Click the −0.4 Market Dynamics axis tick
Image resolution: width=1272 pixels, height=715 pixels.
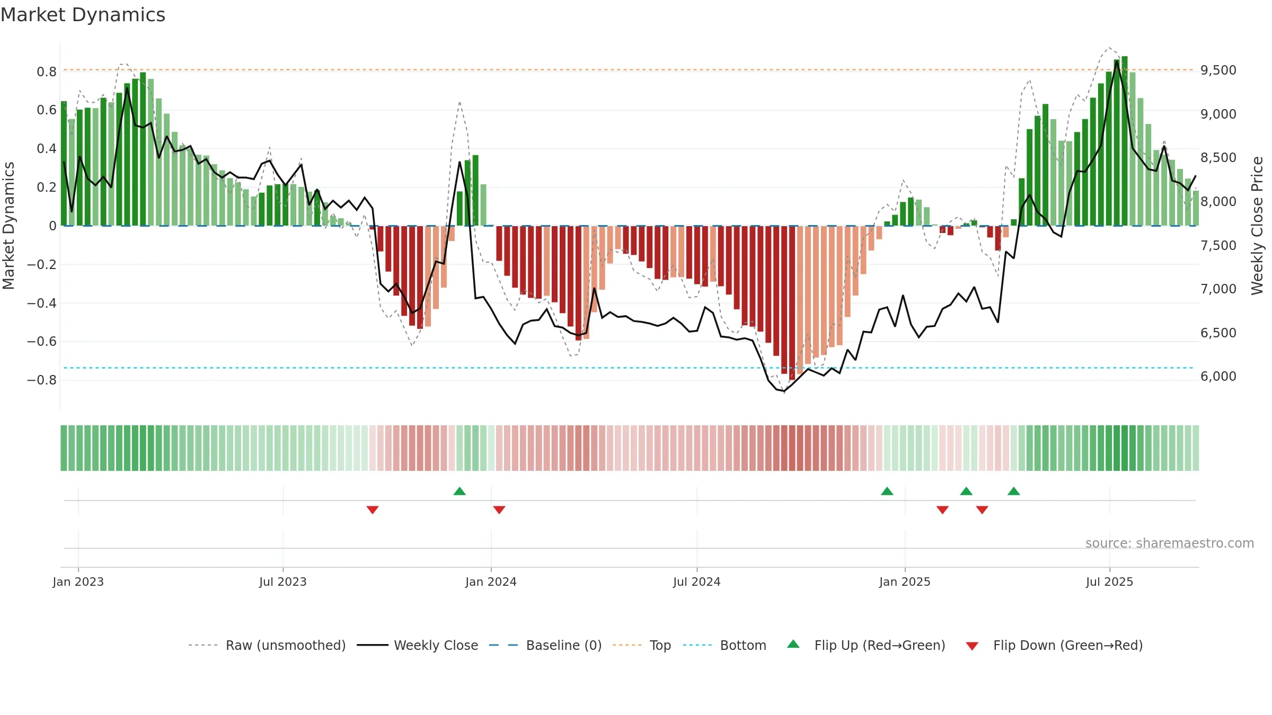42,303
